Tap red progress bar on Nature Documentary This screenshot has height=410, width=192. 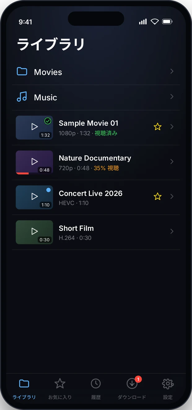pyautogui.click(x=22, y=174)
